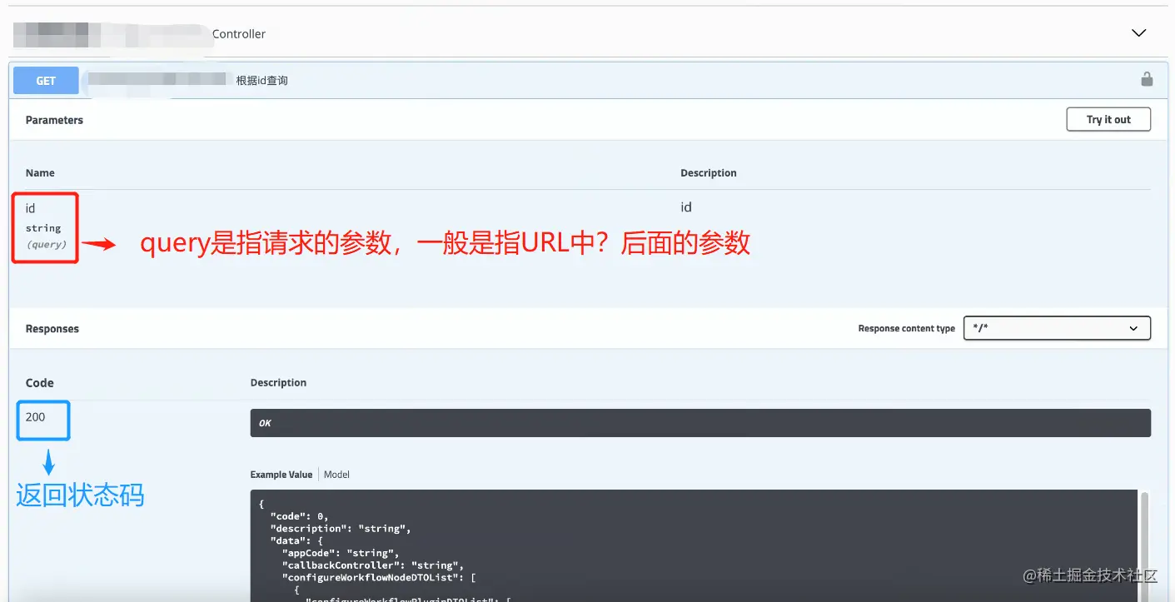1175x602 pixels.
Task: Click the (query) location label
Action: coord(47,245)
